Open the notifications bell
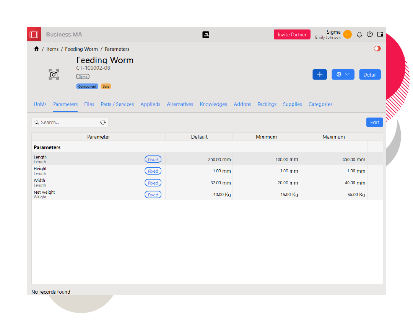Screen dimensions: 413x322 359,34
